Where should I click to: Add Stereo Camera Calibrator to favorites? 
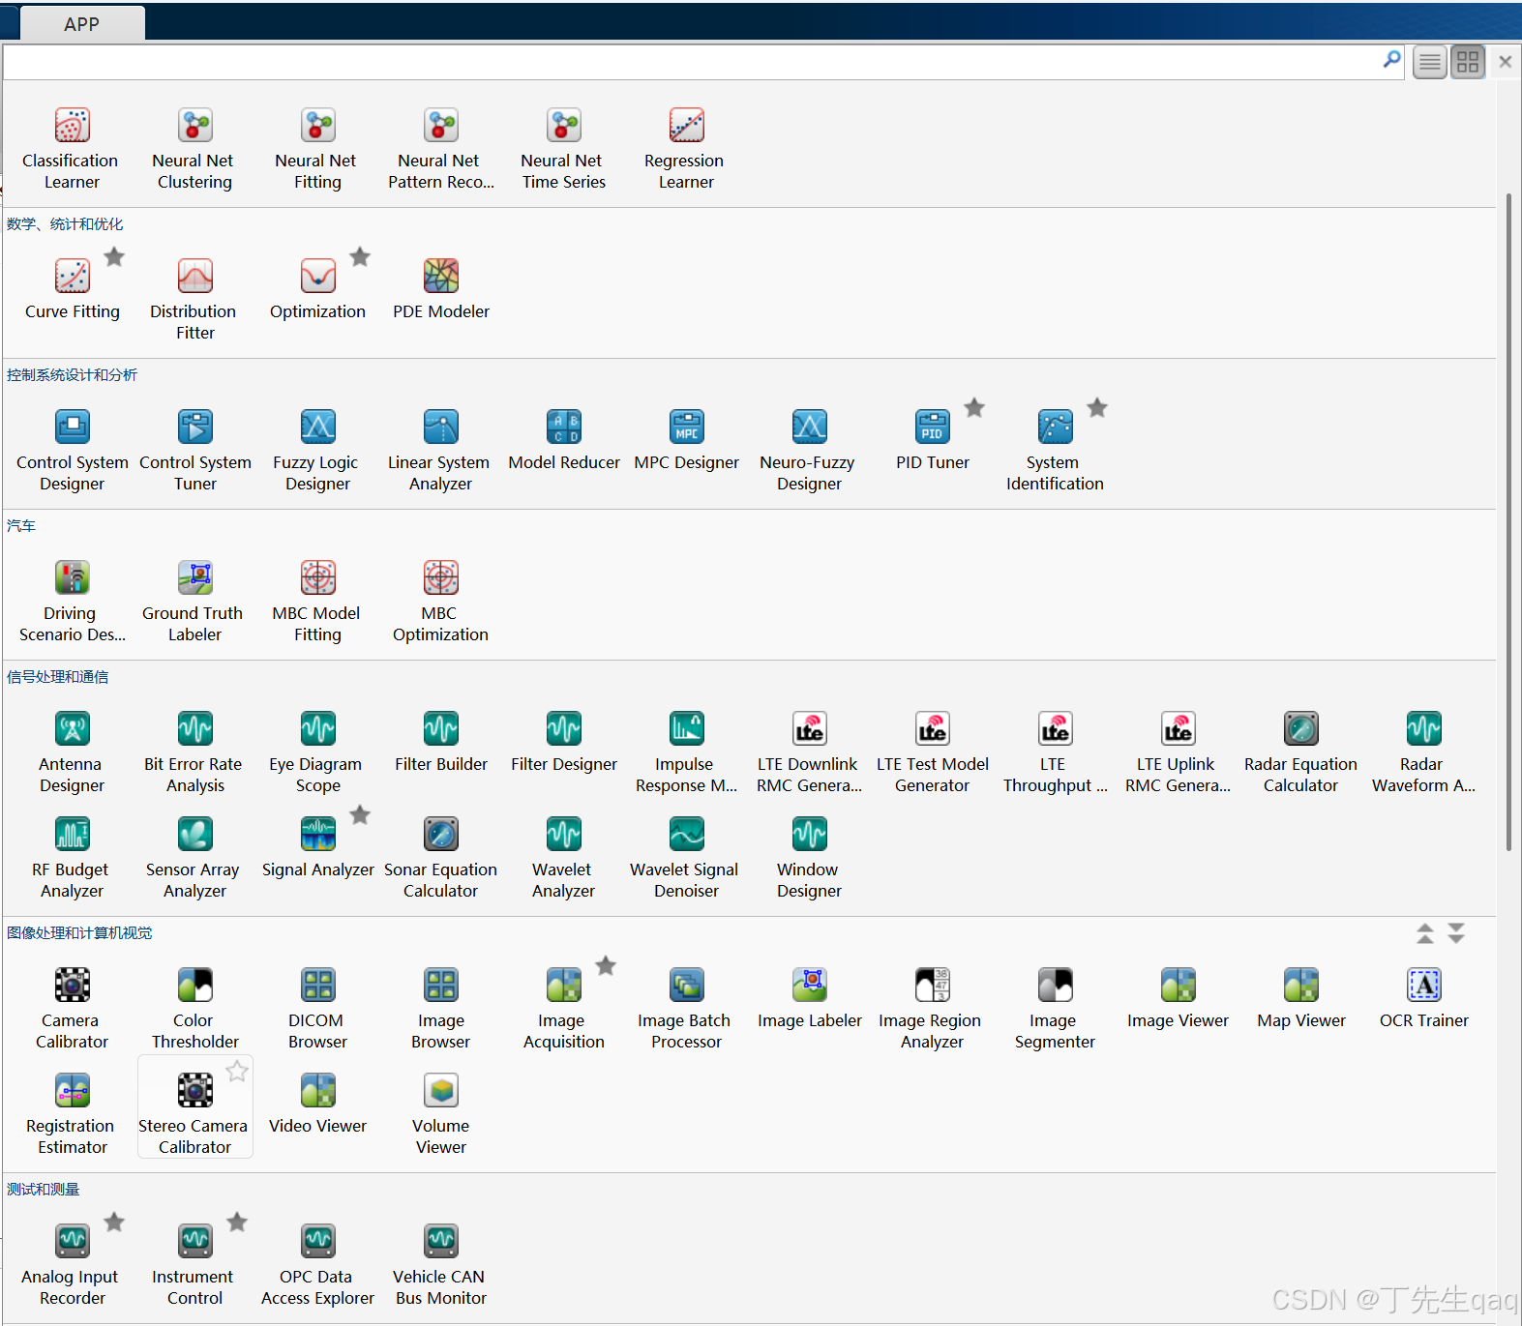(x=237, y=1071)
